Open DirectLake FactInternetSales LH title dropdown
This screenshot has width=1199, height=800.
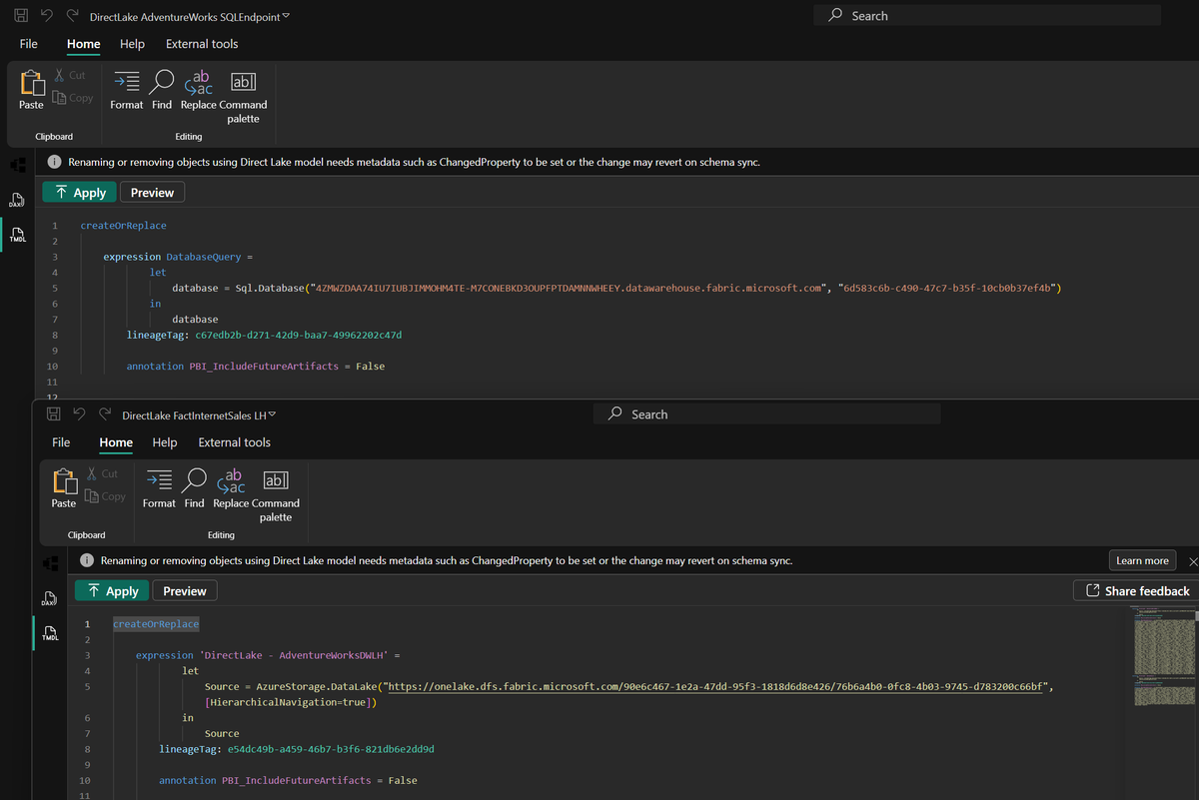271,414
